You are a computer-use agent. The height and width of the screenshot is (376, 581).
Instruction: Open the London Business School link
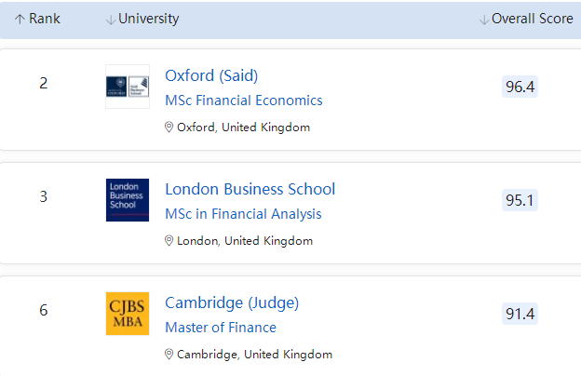click(250, 189)
